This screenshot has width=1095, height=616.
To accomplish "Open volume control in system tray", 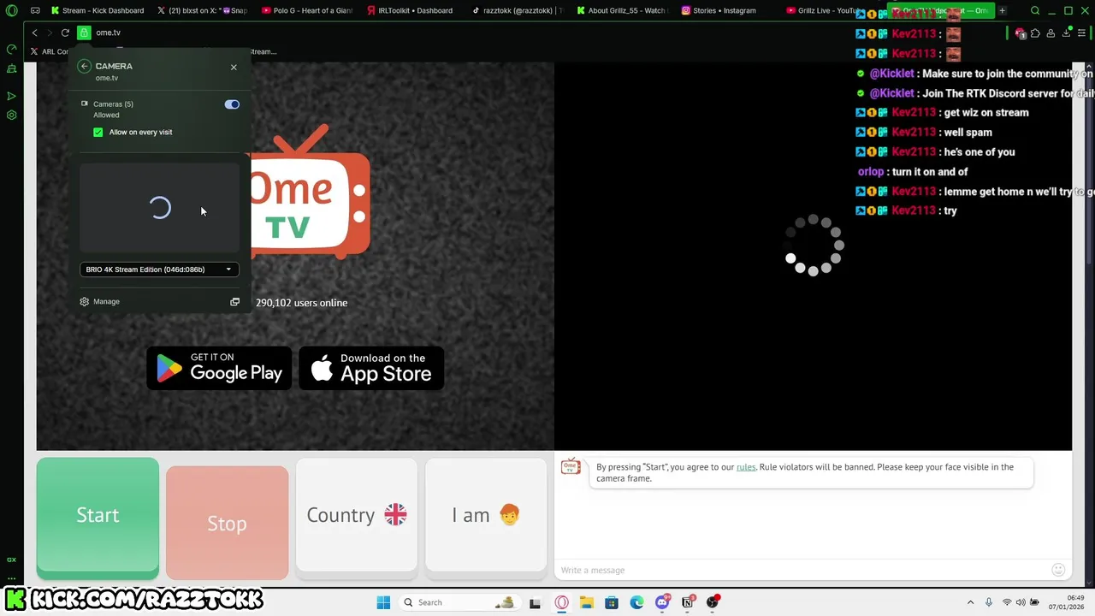I will coord(1021,602).
